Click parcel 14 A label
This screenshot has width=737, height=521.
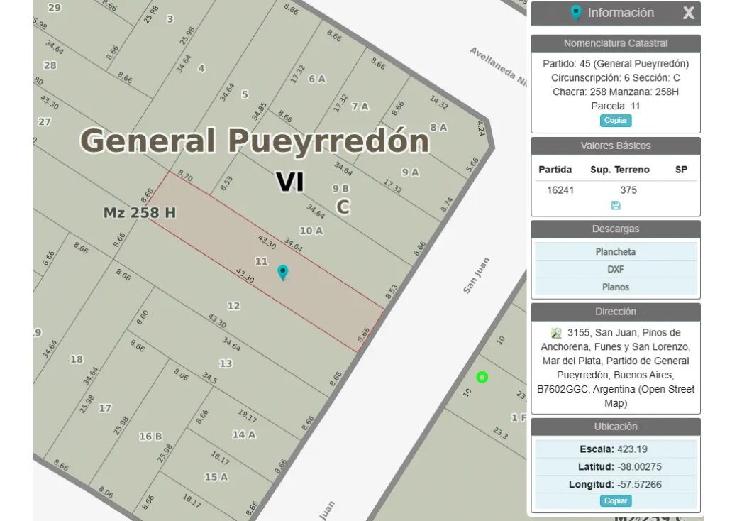(x=244, y=434)
